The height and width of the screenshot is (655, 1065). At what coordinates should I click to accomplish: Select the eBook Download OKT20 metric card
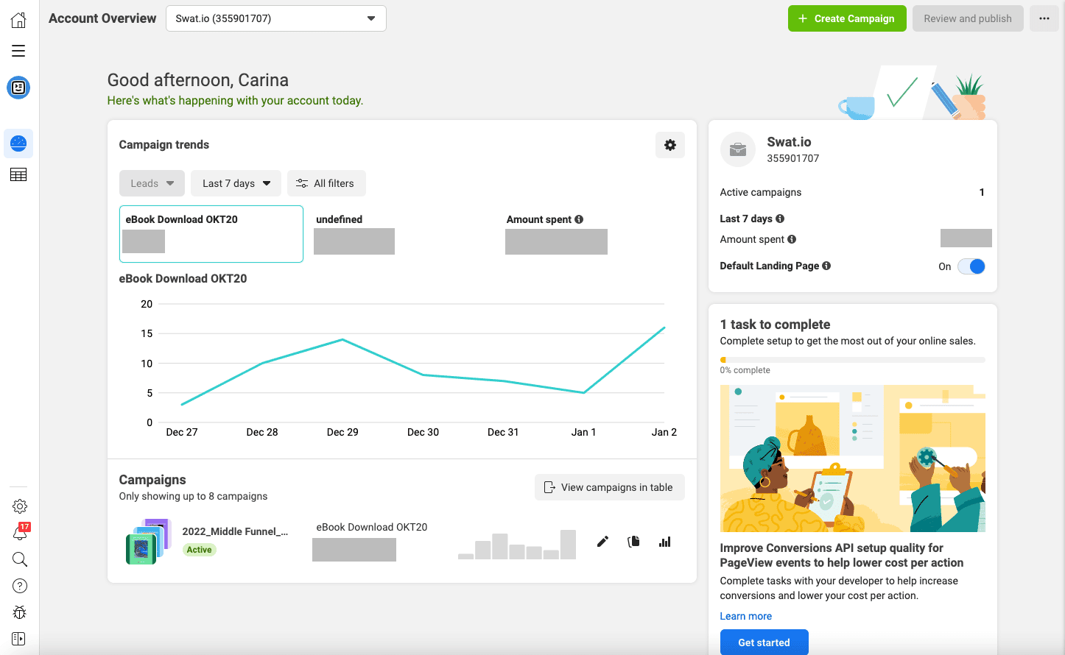[211, 234]
